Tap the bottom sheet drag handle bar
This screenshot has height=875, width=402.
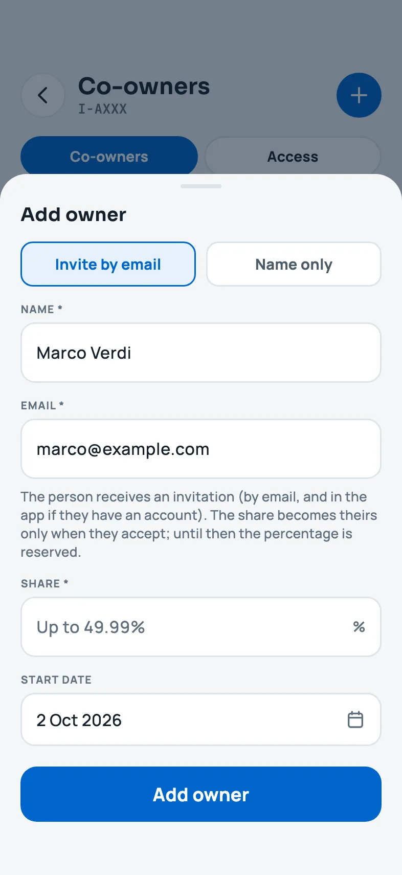(x=201, y=186)
